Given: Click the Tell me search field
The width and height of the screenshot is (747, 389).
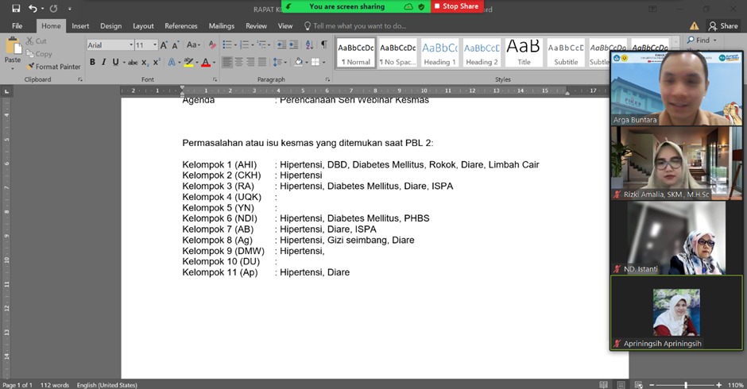Looking at the screenshot, I should coord(359,26).
